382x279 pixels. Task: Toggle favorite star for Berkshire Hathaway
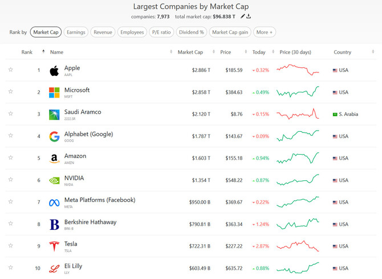tap(10, 224)
